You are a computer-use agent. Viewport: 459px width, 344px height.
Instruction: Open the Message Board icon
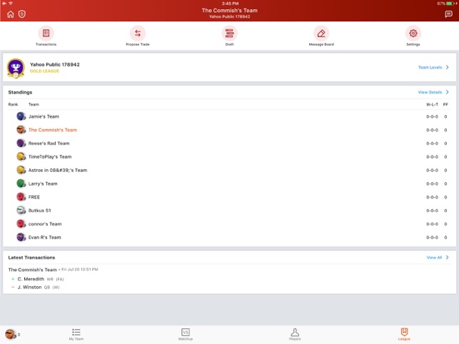point(321,33)
